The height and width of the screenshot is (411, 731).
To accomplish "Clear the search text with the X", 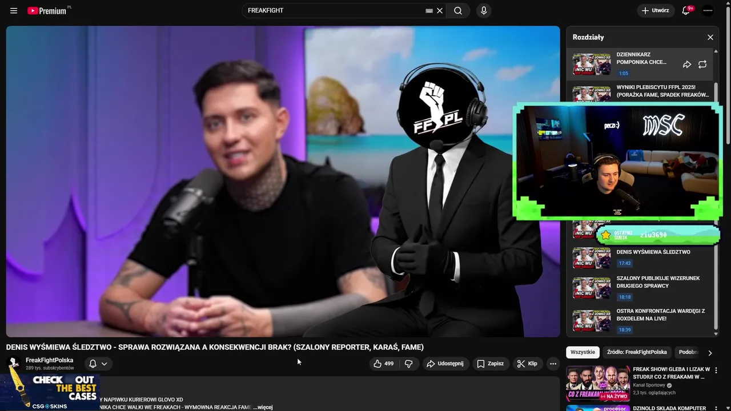I will (x=440, y=11).
